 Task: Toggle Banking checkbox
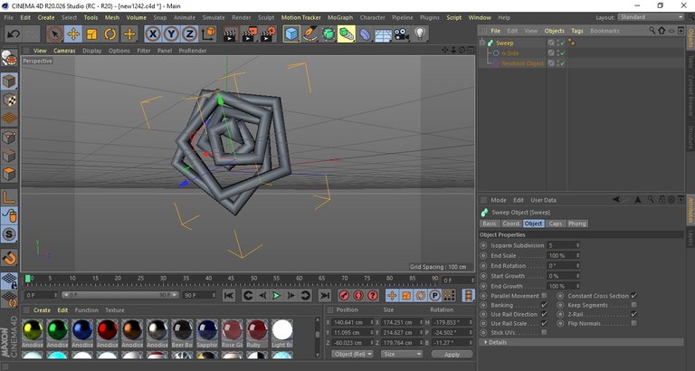[544, 305]
